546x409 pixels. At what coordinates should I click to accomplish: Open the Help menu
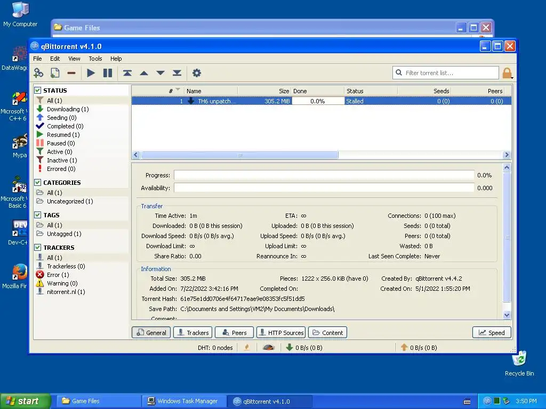point(116,59)
